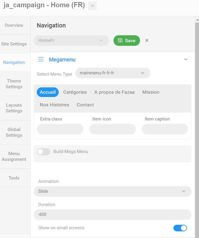Open Theme Settings sidebar tab
The width and height of the screenshot is (199, 238).
[x=14, y=84]
